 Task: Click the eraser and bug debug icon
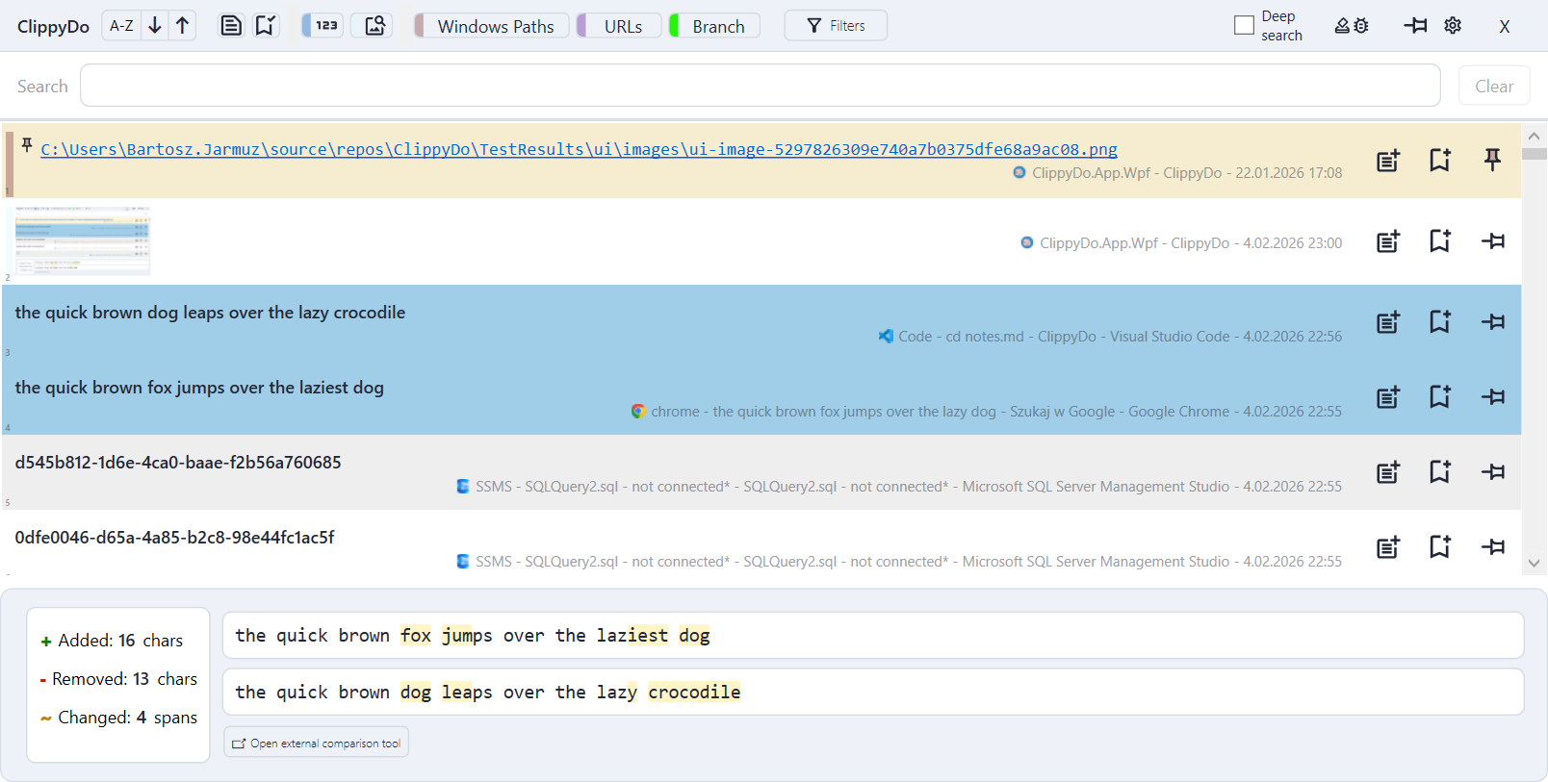coord(1351,26)
